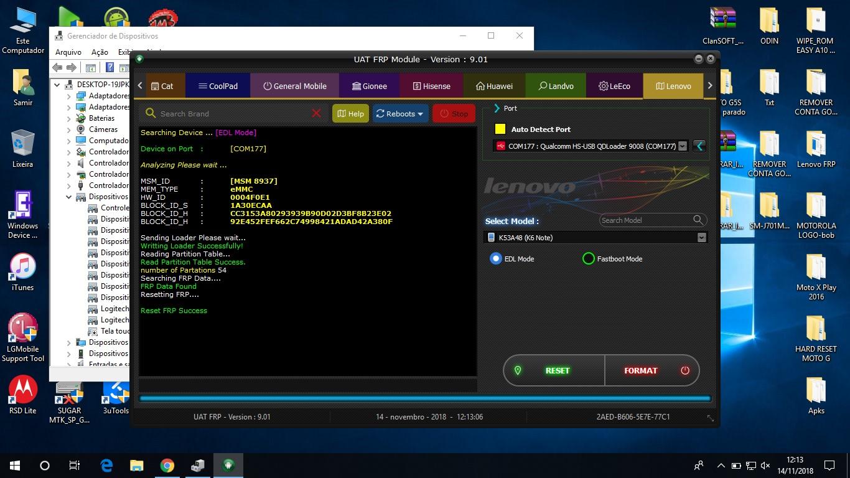Switch to the CoolPad brand tab
The height and width of the screenshot is (478, 850).
[x=218, y=86]
